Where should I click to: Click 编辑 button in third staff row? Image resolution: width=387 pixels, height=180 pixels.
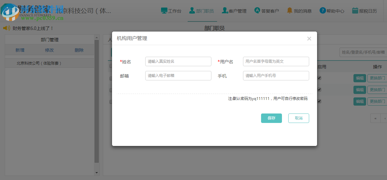(x=360, y=102)
